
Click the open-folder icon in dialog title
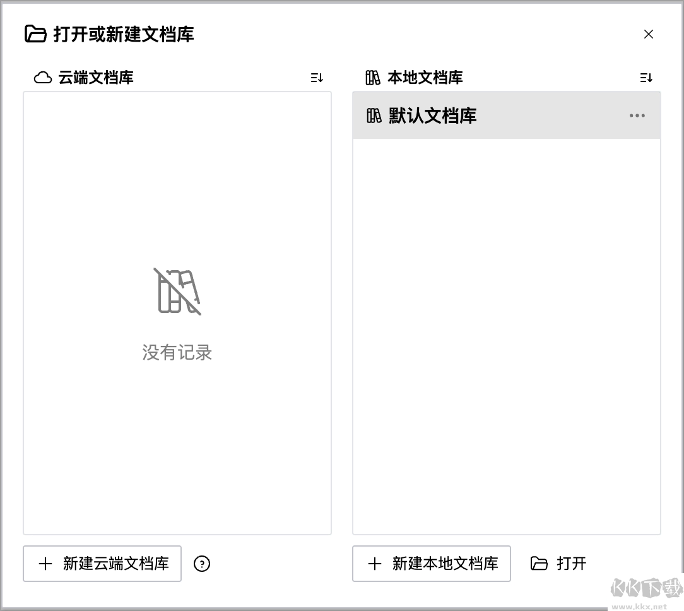click(35, 34)
